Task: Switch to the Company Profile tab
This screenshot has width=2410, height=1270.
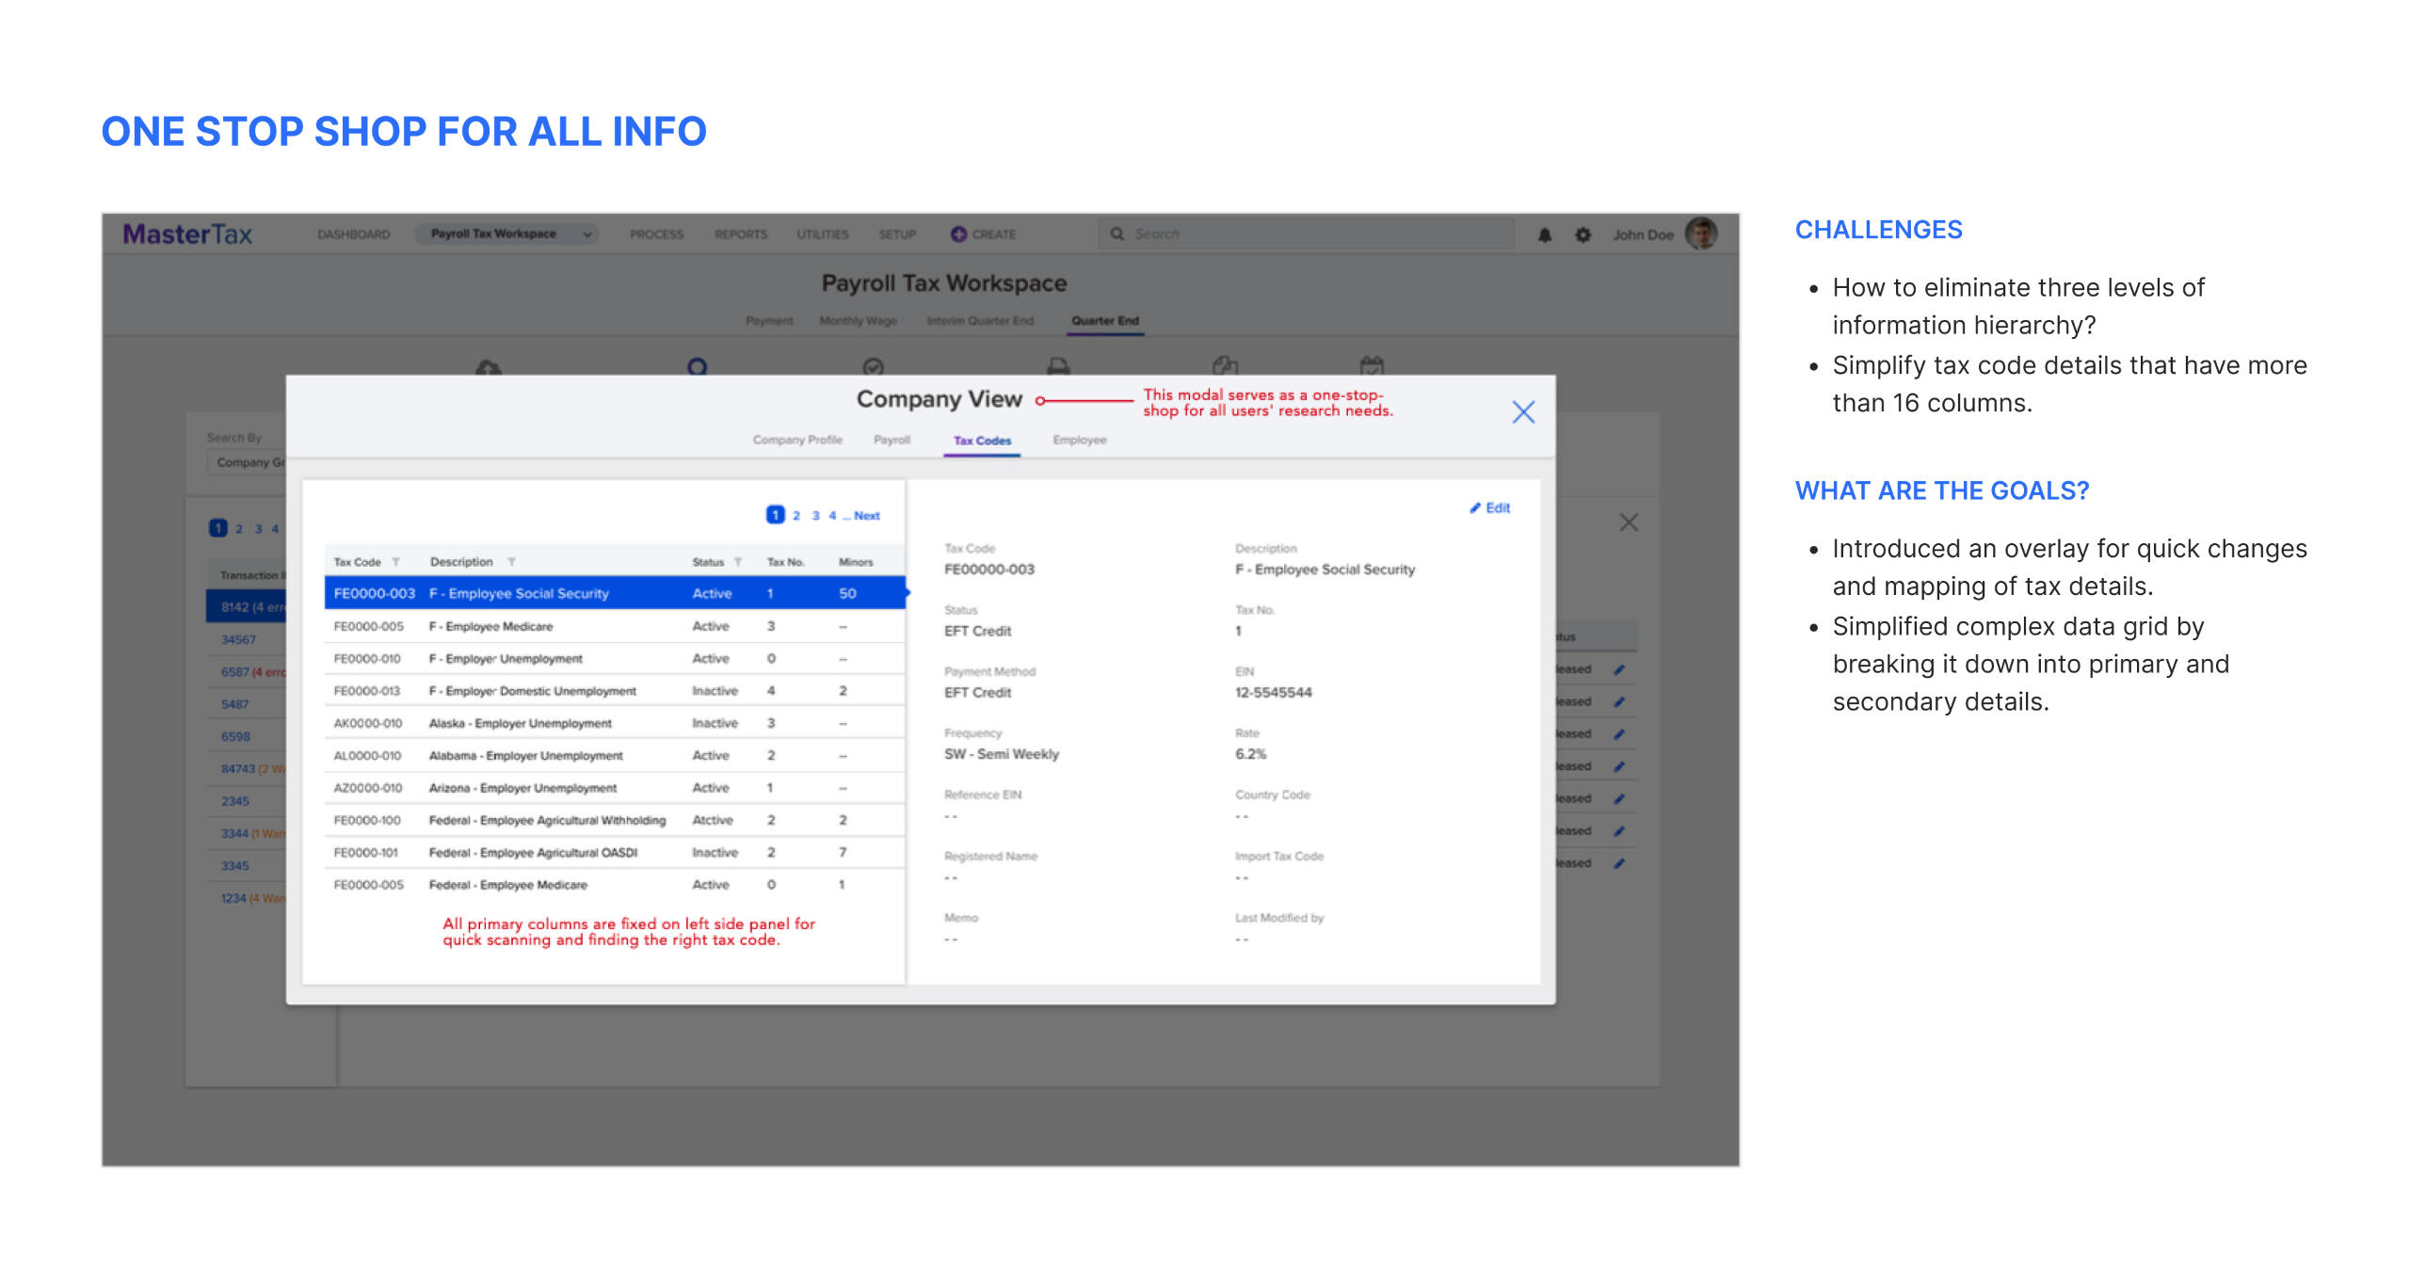Action: click(796, 441)
